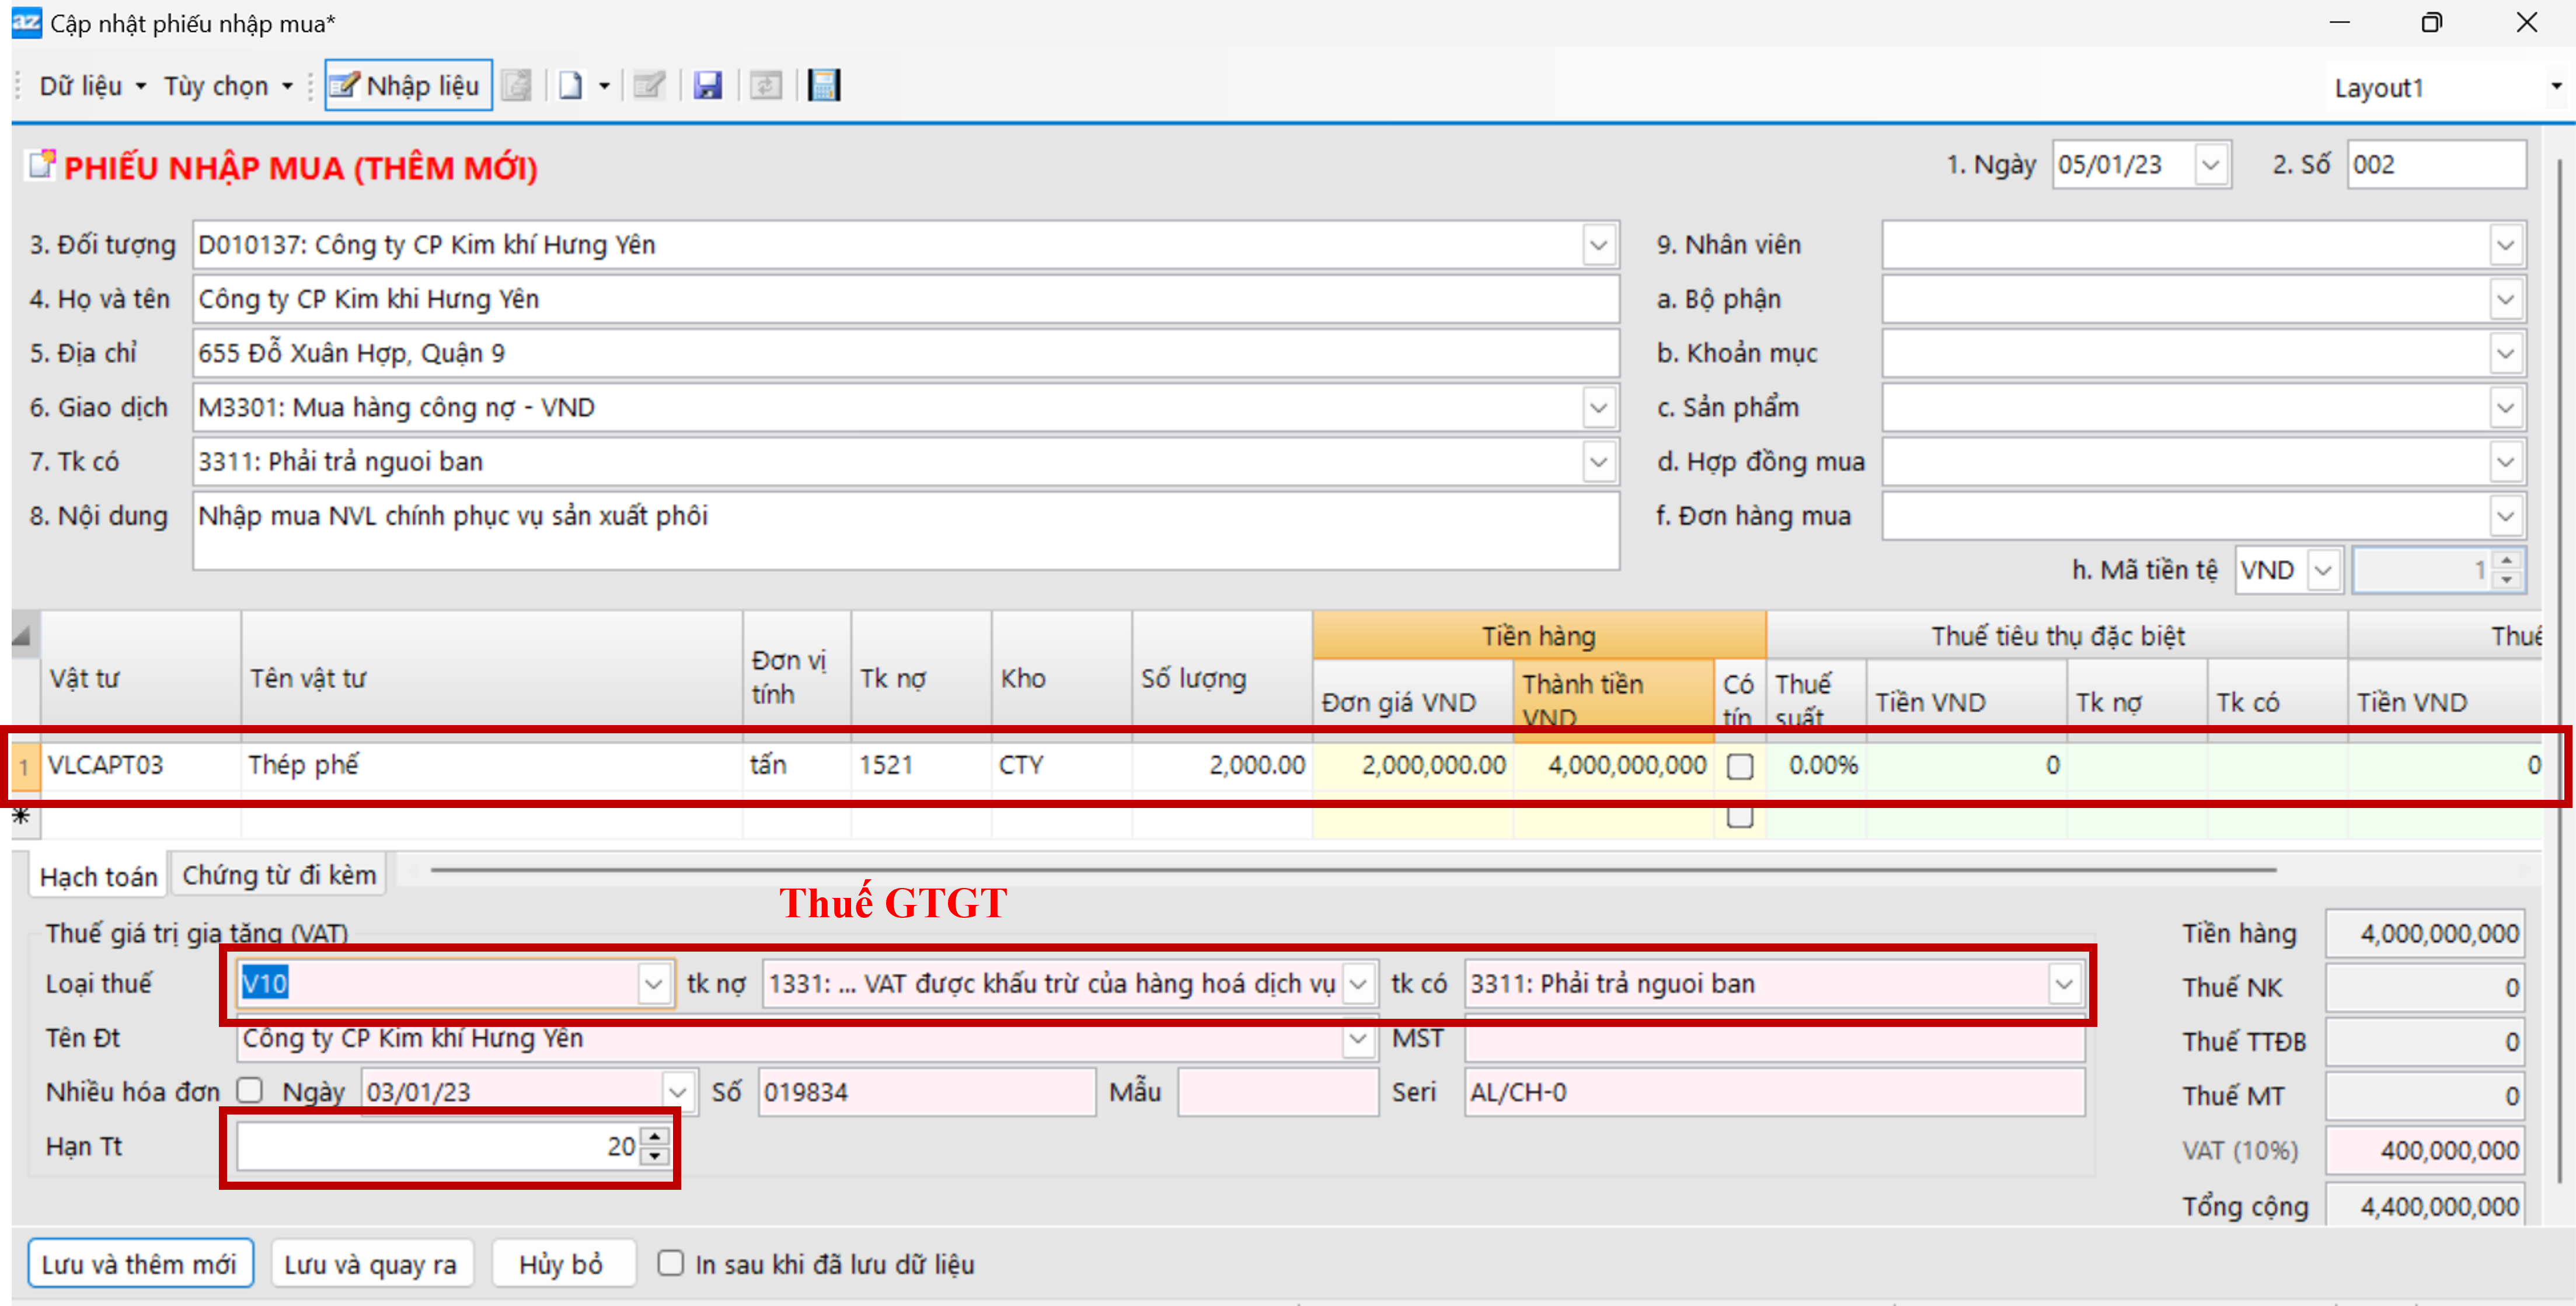This screenshot has width=2576, height=1306.
Task: Click Lưu và thêm mới button
Action: [139, 1264]
